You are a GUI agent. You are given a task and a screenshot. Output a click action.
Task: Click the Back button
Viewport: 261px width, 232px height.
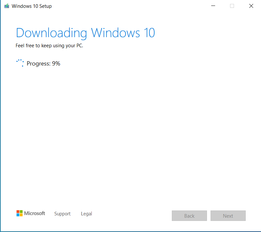pyautogui.click(x=189, y=216)
